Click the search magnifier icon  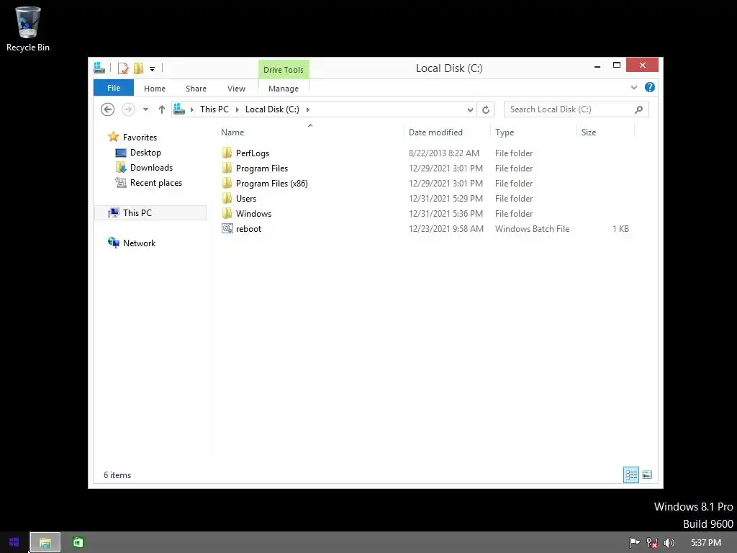pyautogui.click(x=639, y=109)
